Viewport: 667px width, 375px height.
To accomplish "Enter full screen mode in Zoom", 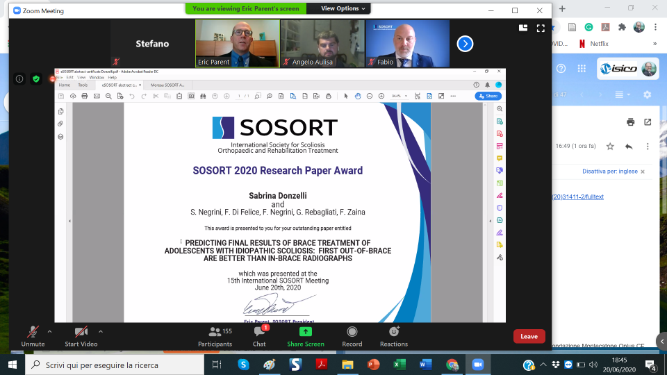I will (x=541, y=28).
